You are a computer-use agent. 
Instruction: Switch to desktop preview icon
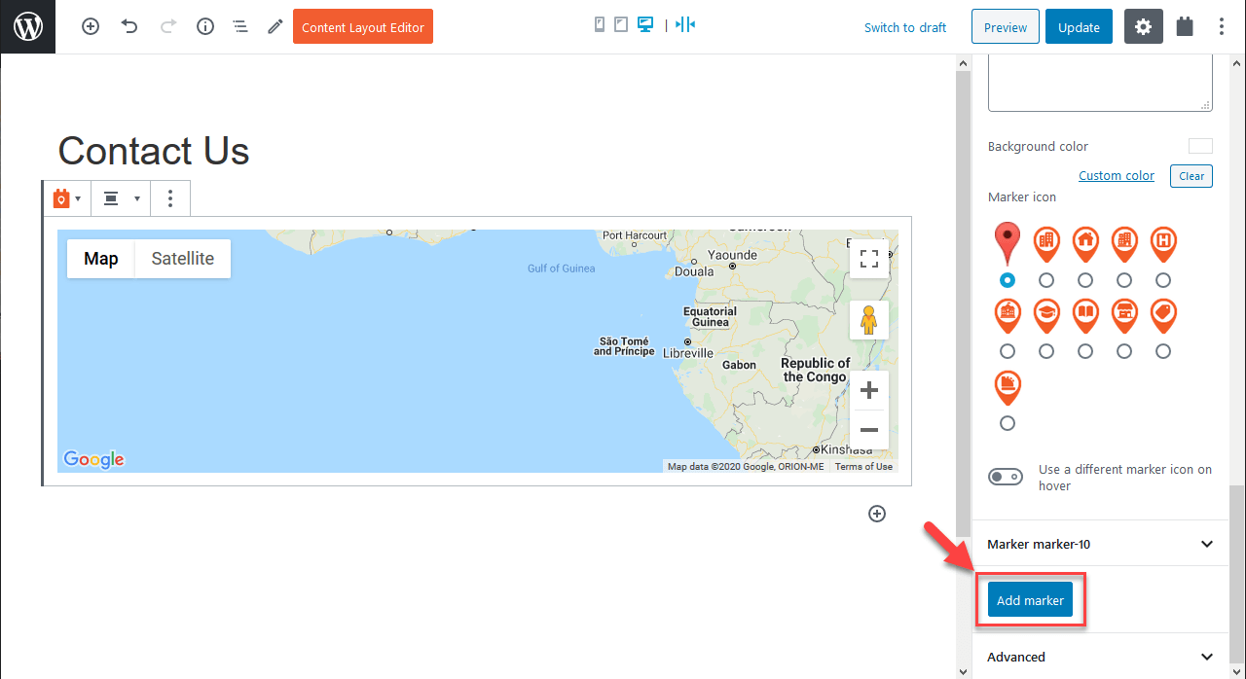tap(644, 24)
